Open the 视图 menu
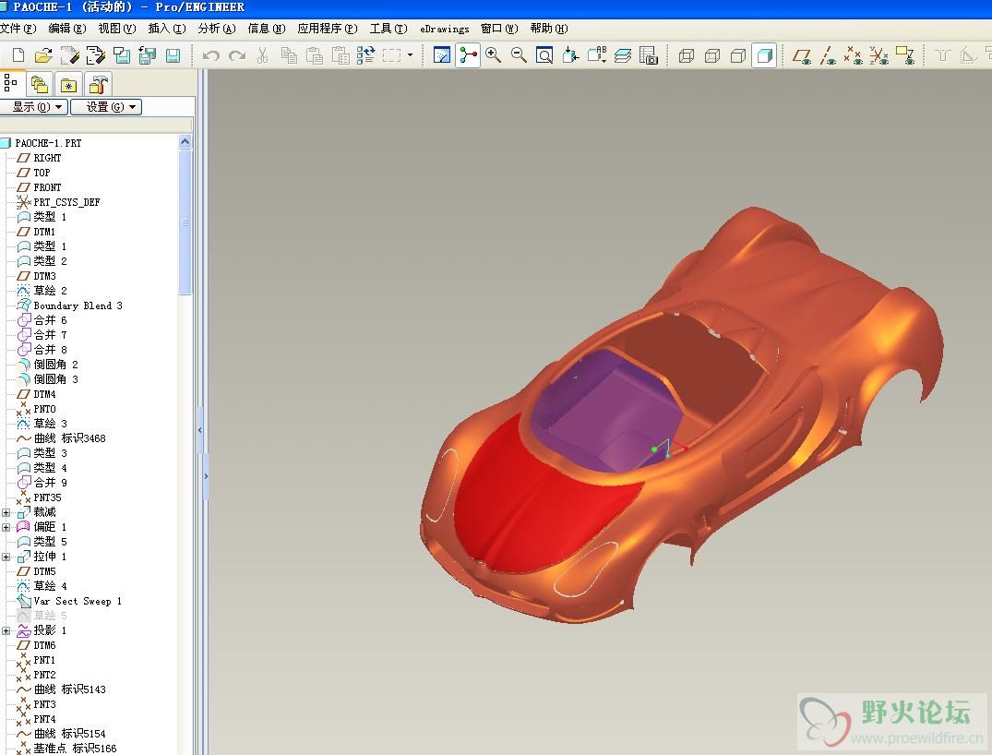The image size is (992, 755). pos(117,29)
